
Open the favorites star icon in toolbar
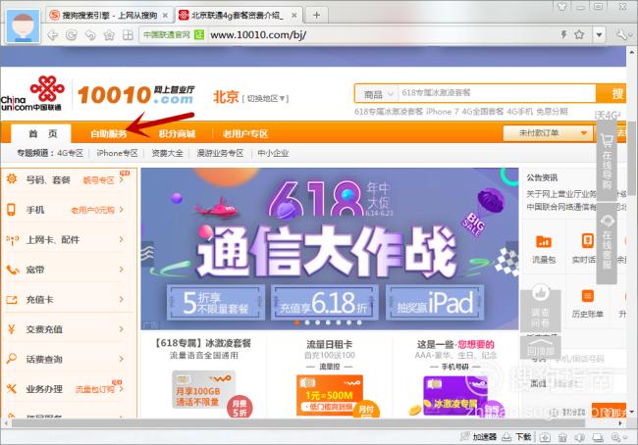(x=109, y=35)
